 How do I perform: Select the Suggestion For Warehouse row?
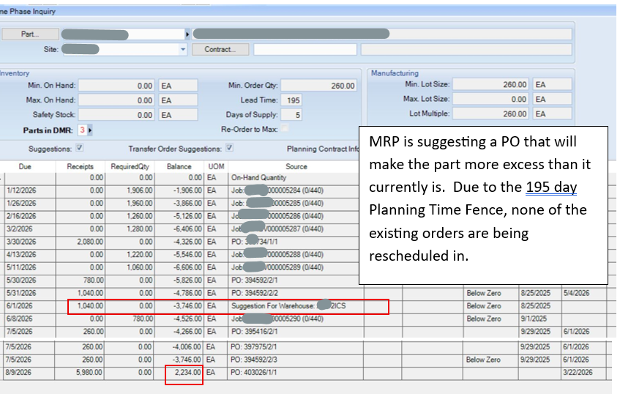[294, 306]
